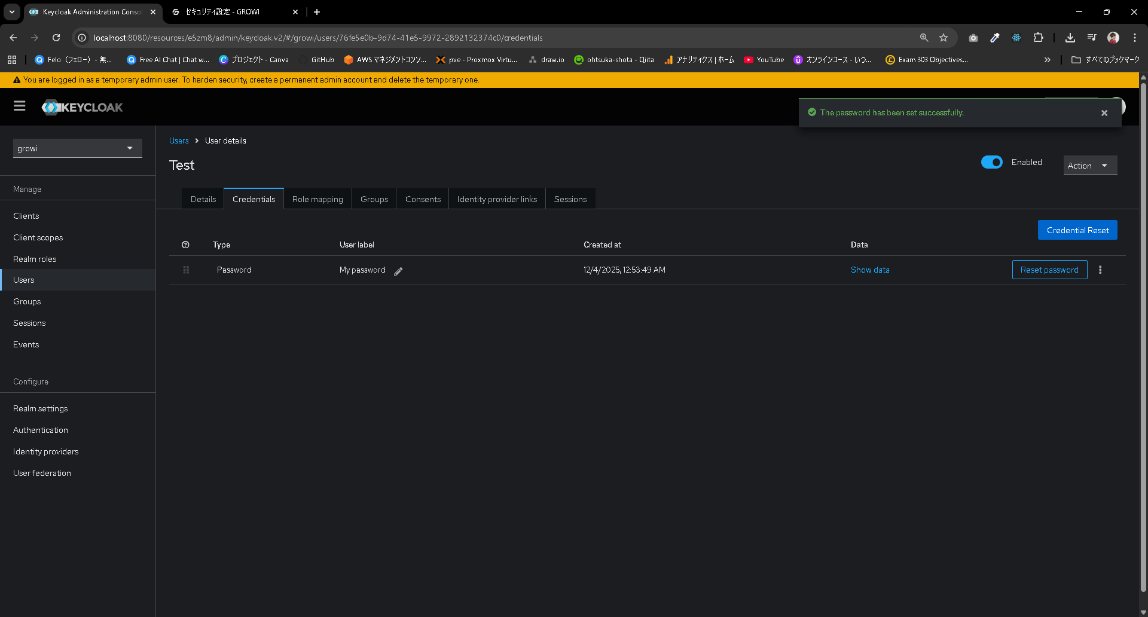Click the help icon in credentials table header
The image size is (1148, 617).
coord(185,245)
